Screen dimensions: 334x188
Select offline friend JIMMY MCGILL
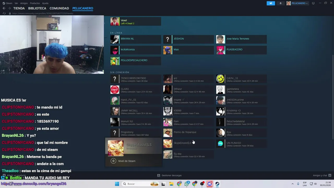pos(135,111)
